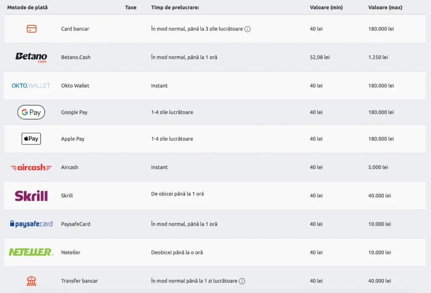Screen dimensions: 431x293
Task: Click the Valoare (max) column header
Action: tap(385, 7)
